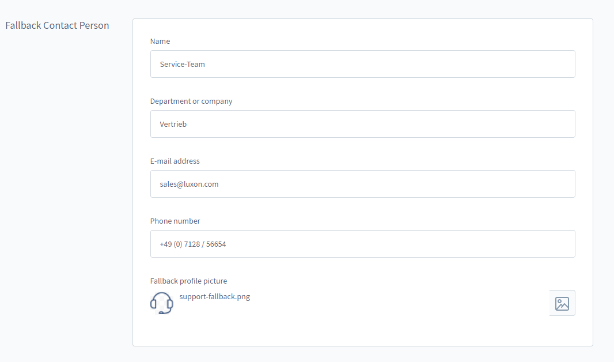The height and width of the screenshot is (362, 614).
Task: Click the headset profile picture thumbnail
Action: click(x=162, y=303)
